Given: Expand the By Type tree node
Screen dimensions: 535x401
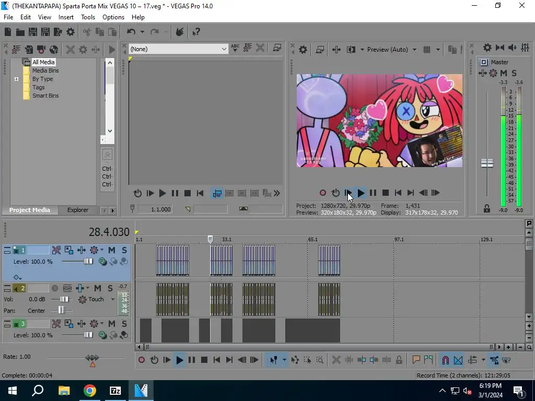Looking at the screenshot, I should pyautogui.click(x=16, y=79).
